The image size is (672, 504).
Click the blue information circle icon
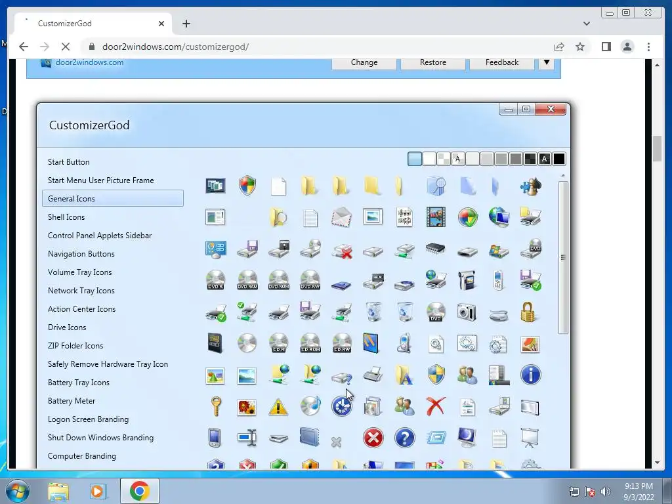[530, 375]
